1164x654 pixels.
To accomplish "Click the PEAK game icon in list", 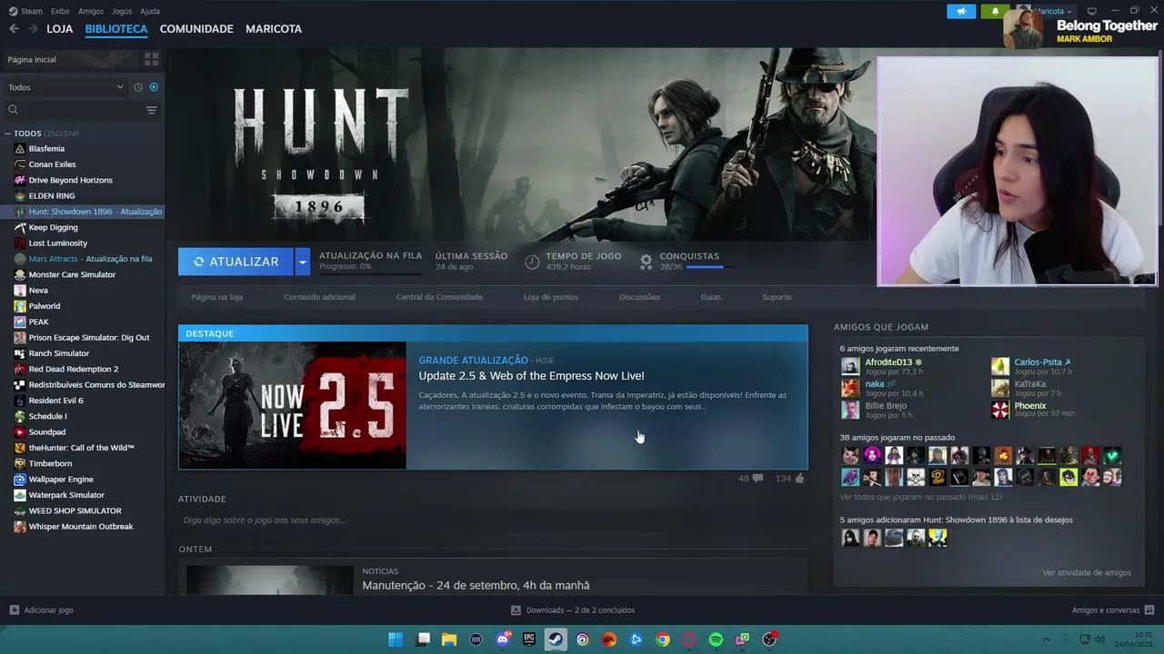I will point(20,322).
